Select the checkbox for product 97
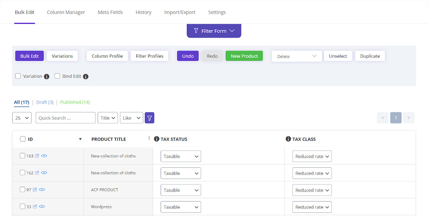The image size is (428, 216). (x=22, y=189)
